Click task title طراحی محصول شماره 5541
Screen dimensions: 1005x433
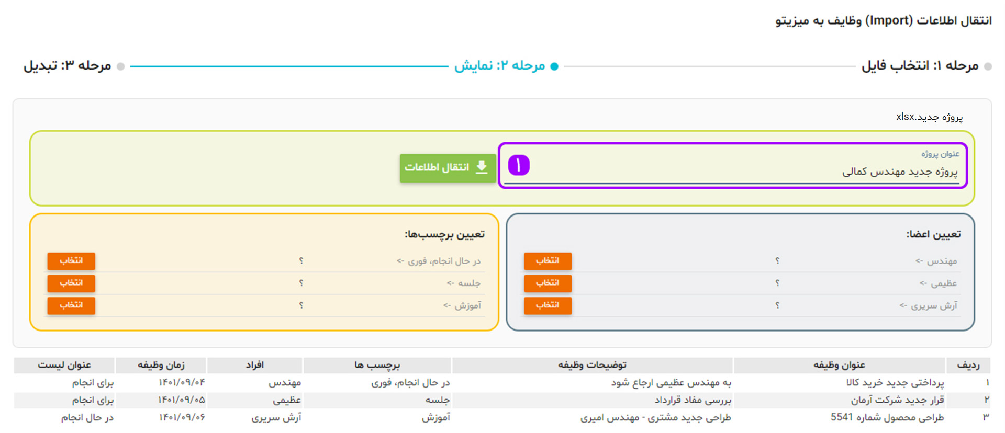pos(887,417)
